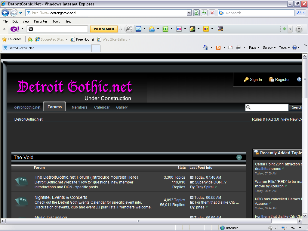Expand the Suggested Sites dropdown
This screenshot has height=231, width=308.
tap(66, 39)
